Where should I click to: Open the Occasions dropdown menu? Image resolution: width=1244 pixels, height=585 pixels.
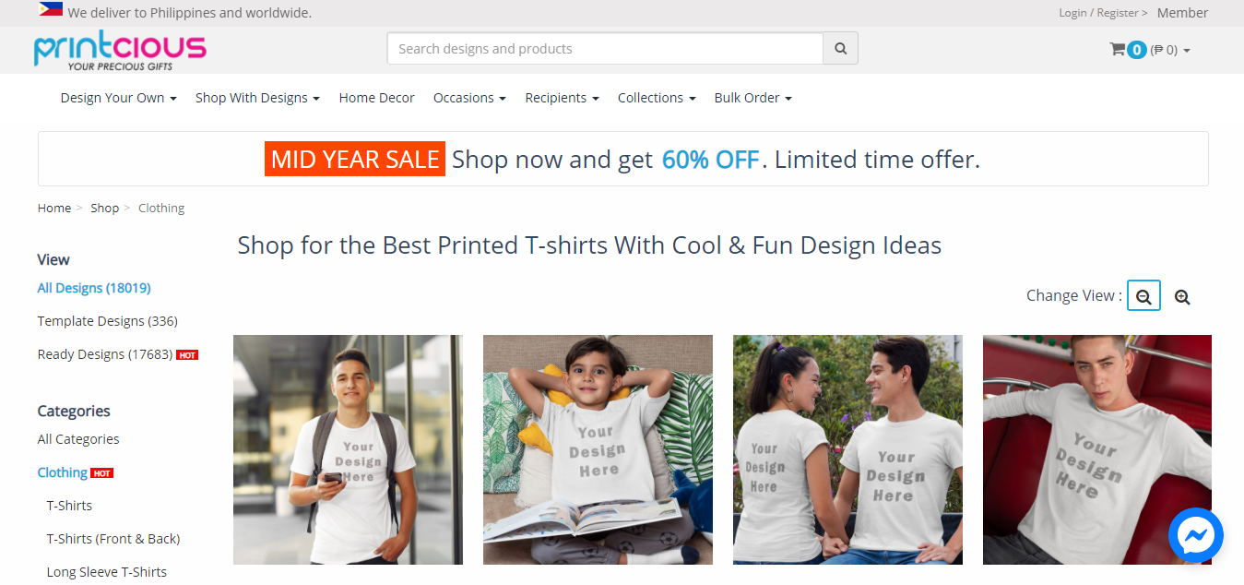click(469, 98)
